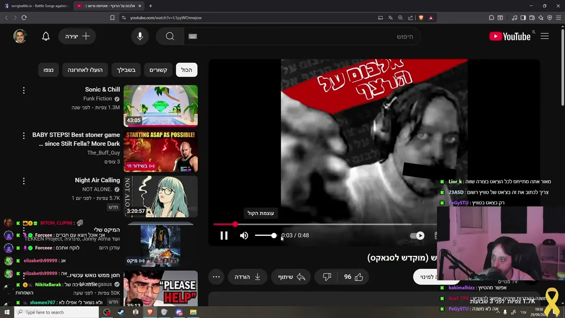Open the Brave playlist music-note icon
This screenshot has width=565, height=318.
coord(514,18)
